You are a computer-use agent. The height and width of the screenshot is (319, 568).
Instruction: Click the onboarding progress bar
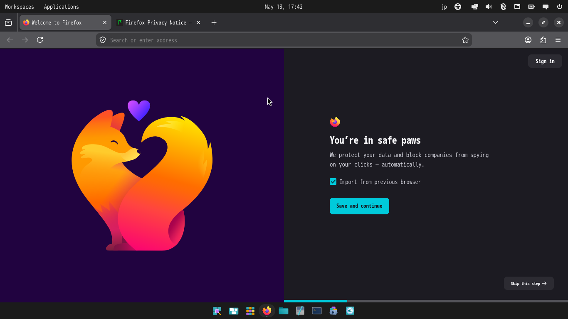[426, 301]
